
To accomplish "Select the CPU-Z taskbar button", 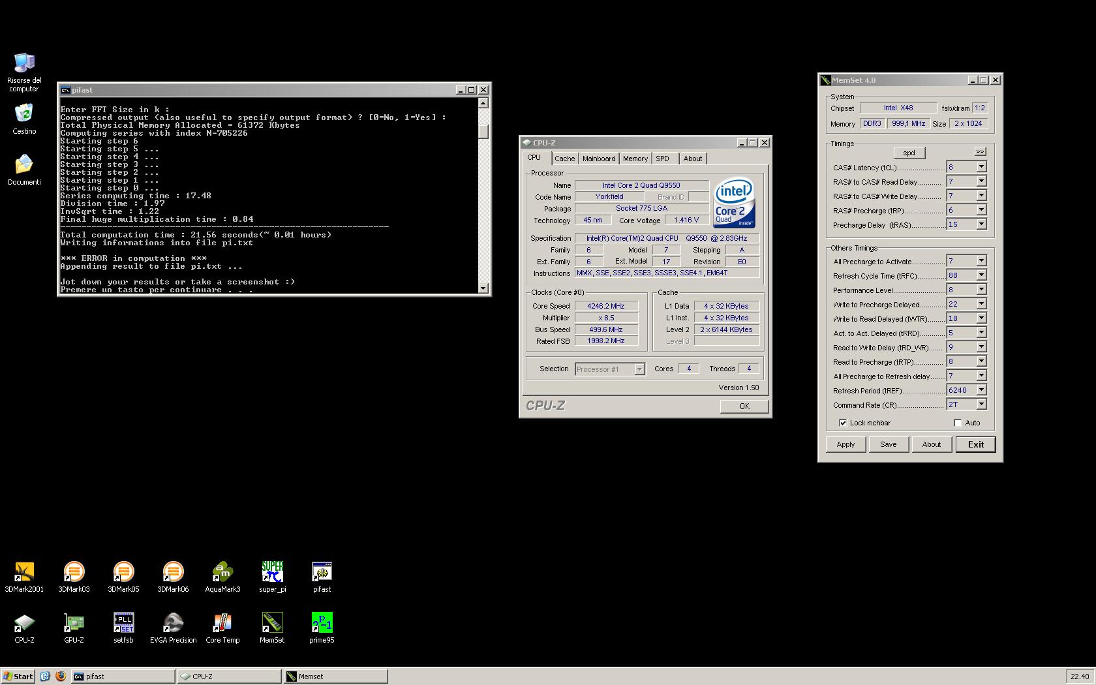I will point(229,677).
